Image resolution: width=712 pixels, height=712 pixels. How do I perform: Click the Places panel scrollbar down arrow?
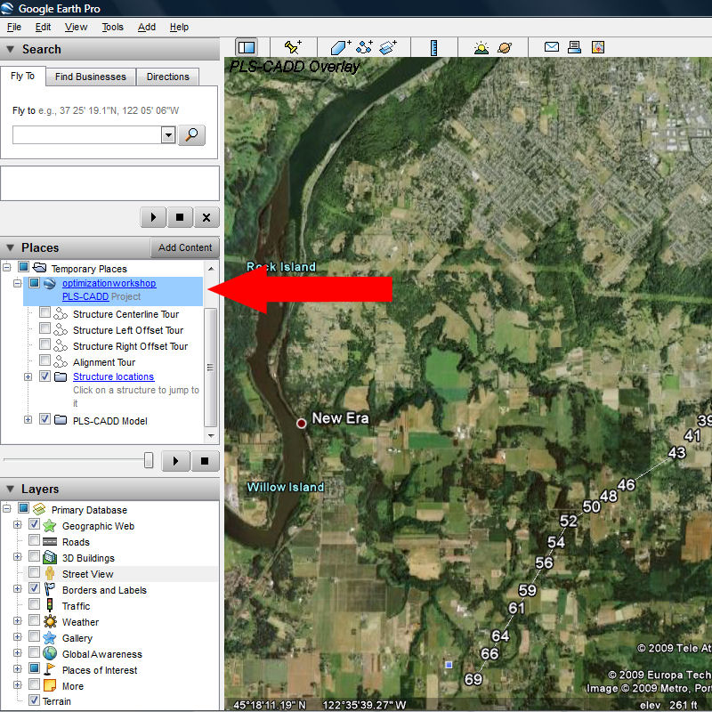[211, 435]
